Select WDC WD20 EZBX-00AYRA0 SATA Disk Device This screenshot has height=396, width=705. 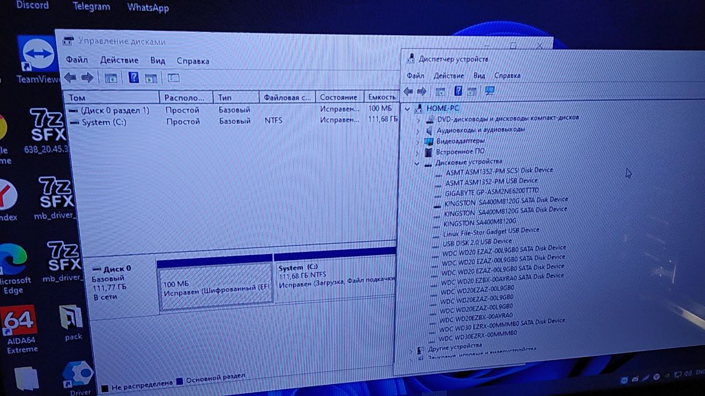tap(502, 280)
